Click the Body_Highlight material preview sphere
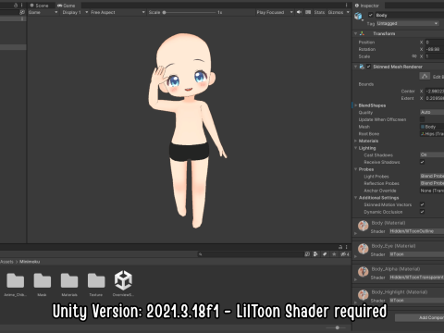Screen dimensions: 444x333 pos(364,295)
